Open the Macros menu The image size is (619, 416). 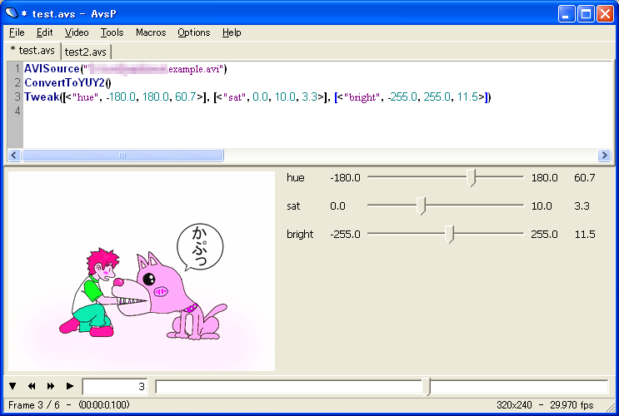[x=150, y=32]
